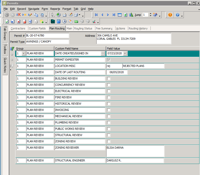Viewport: 200px width, 175px height.
Task: Go to the first record
Action: pos(96,15)
